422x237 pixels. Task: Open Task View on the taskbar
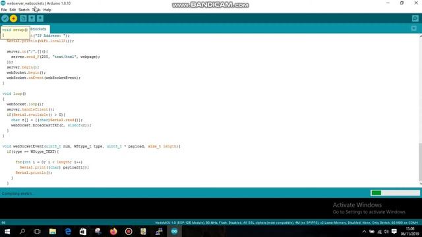37,231
